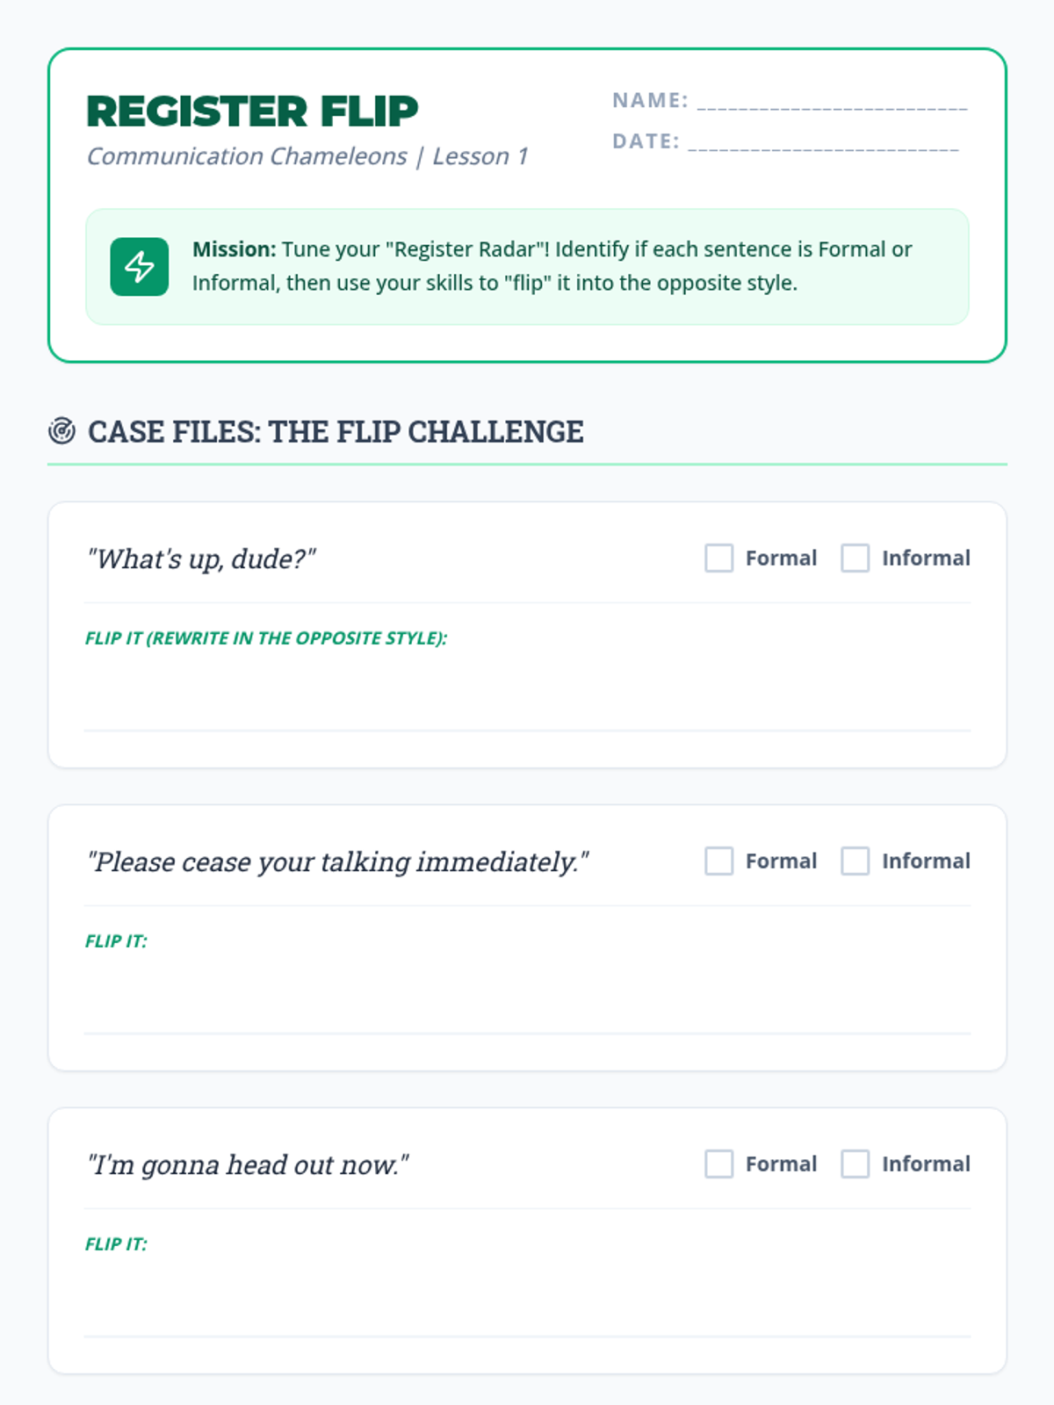Mark "Please cease your talking" as Informal

coord(855,861)
